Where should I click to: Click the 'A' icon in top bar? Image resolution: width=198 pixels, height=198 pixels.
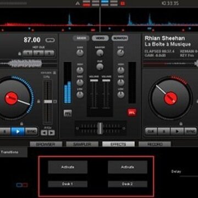pos(78,3)
